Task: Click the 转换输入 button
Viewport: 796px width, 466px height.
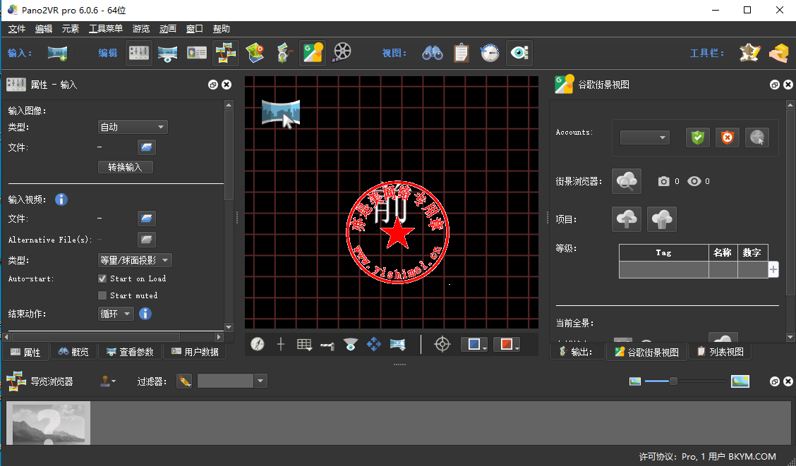Action: (x=125, y=167)
